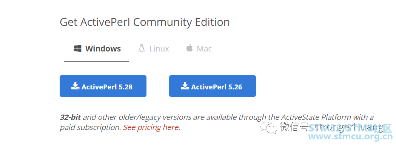Download ActivePerl 5.26
This screenshot has height=145, width=396.
pos(213,86)
